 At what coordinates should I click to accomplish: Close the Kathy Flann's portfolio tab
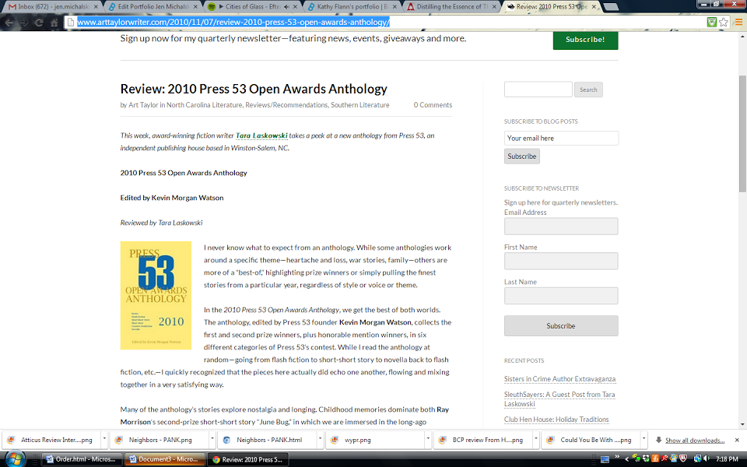[395, 7]
